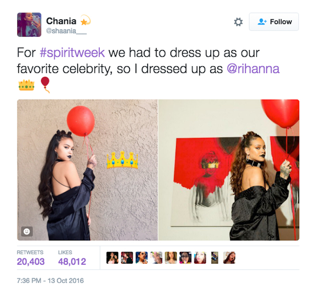This screenshot has height=289, width=315.
Task: Open the third liker avatar thumbnail
Action: click(x=142, y=257)
